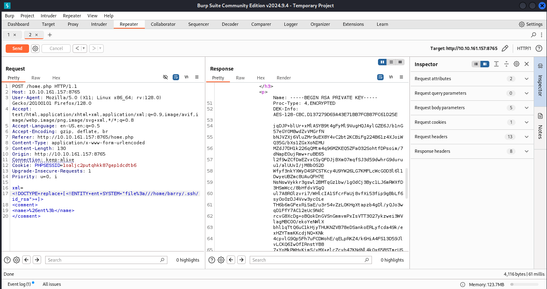
Task: Edit target with the pencil icon
Action: tap(505, 48)
